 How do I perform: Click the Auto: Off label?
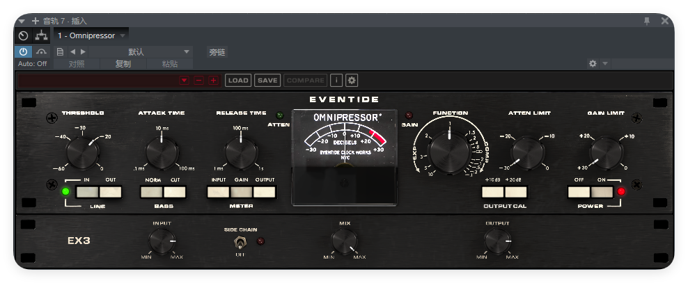pos(33,63)
